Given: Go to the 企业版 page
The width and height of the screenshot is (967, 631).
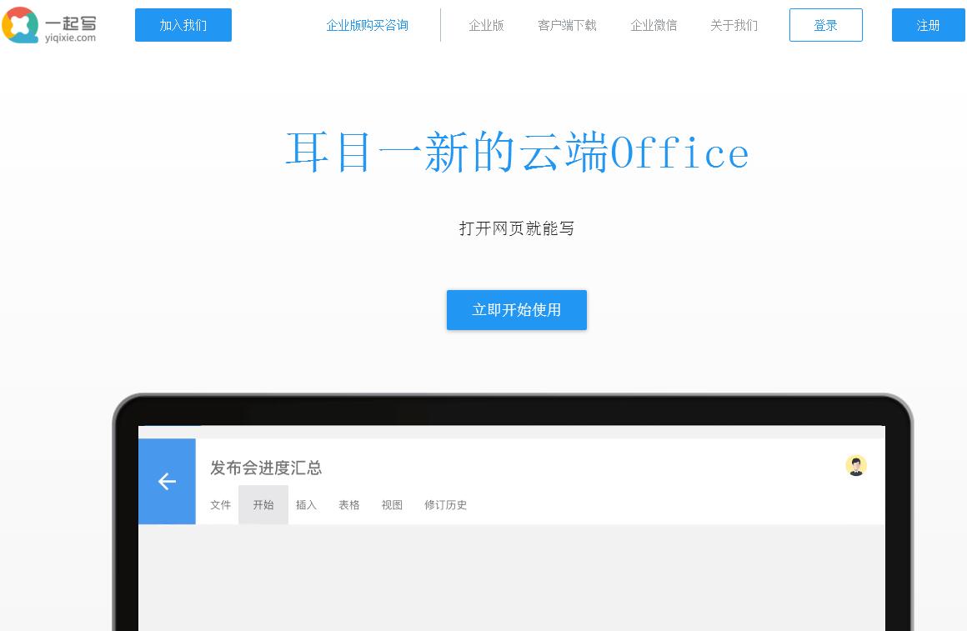Looking at the screenshot, I should 486,25.
